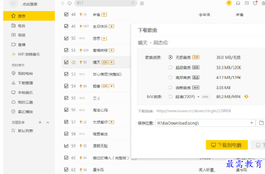Viewport: 265px width, 174px height.
Task: Tick checkbox for song 61 虞兮叹
Action: (66, 170)
